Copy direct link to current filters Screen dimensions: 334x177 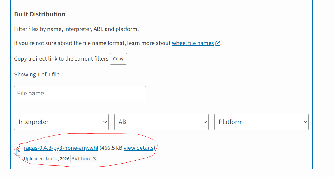tap(118, 59)
